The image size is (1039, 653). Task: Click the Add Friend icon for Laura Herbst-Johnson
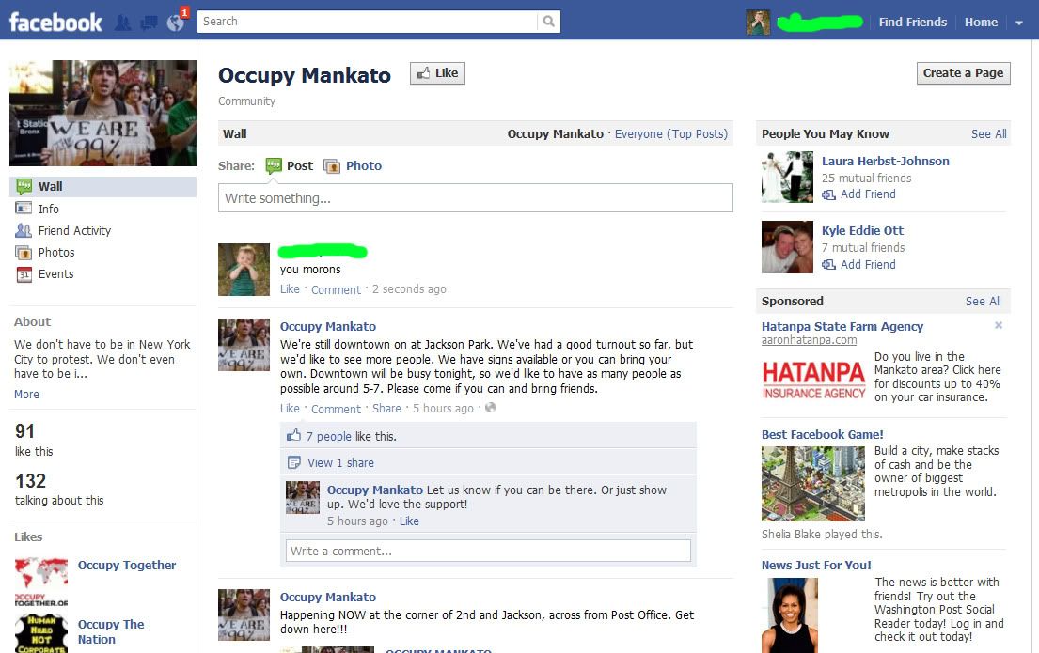(x=828, y=194)
